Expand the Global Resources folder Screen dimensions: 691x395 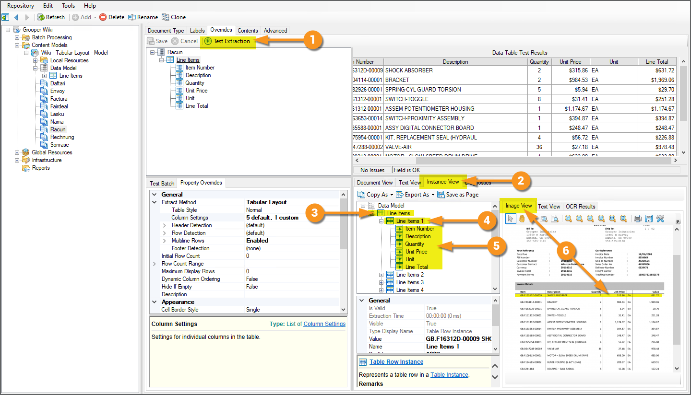(x=17, y=152)
